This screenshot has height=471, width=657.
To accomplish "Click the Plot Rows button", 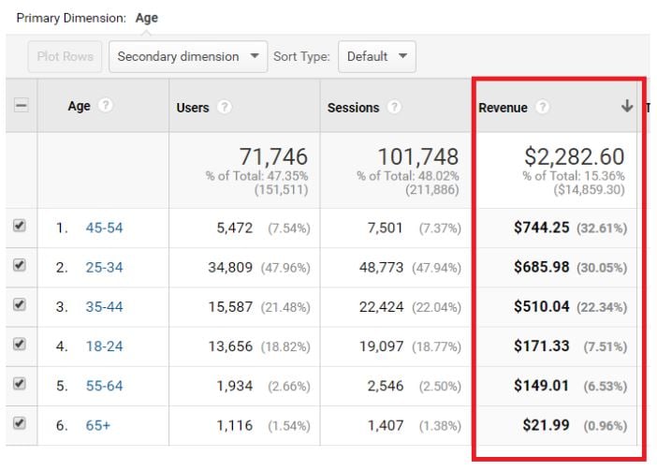I will click(x=65, y=56).
